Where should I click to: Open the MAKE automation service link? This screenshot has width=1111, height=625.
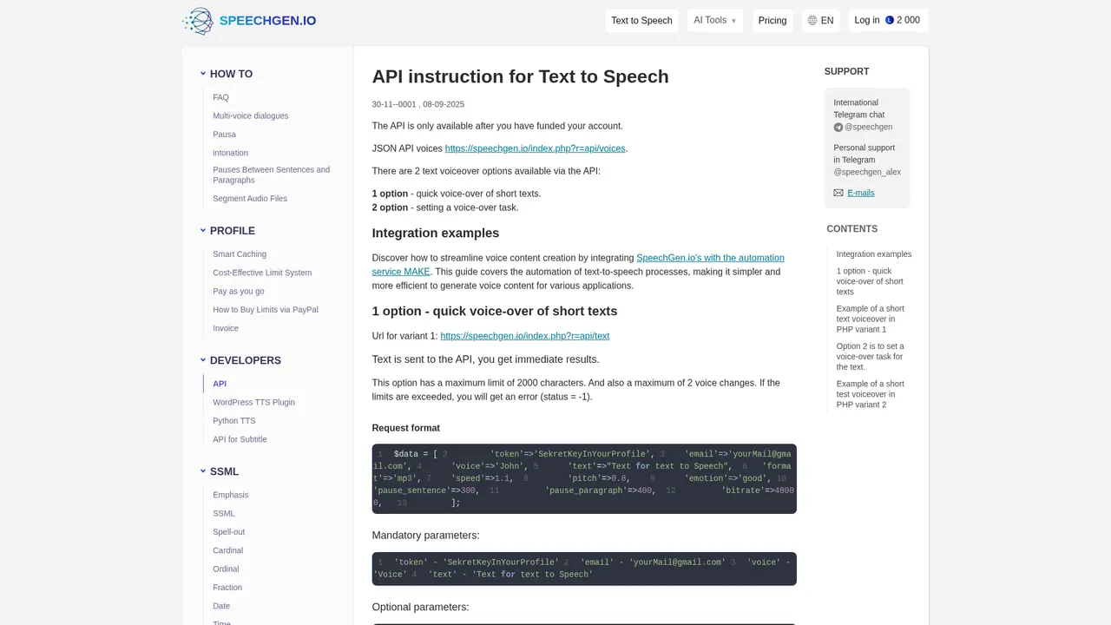[578, 265]
